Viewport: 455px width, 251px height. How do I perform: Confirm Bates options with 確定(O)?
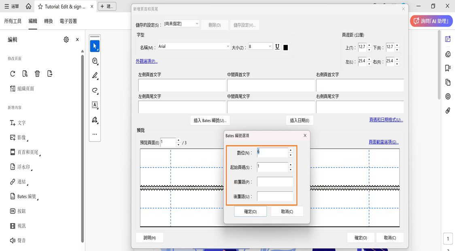point(251,211)
